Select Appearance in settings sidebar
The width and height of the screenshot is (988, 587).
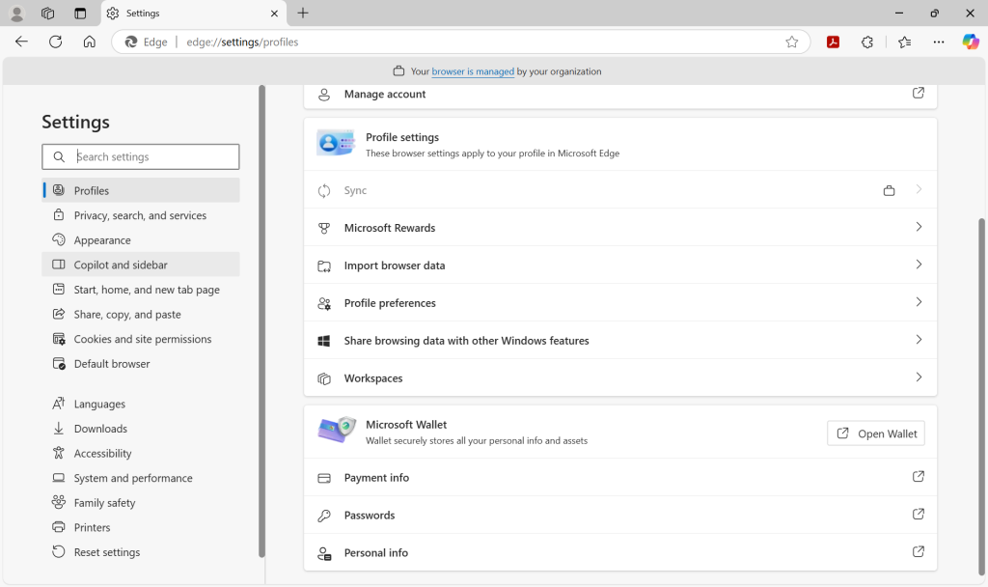pos(102,240)
